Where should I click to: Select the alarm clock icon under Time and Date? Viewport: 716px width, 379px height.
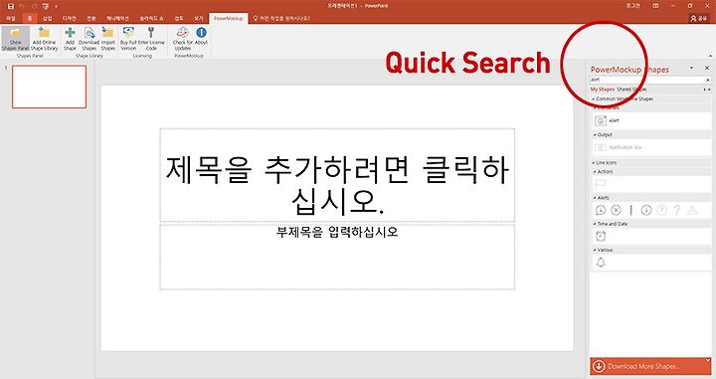coord(601,236)
